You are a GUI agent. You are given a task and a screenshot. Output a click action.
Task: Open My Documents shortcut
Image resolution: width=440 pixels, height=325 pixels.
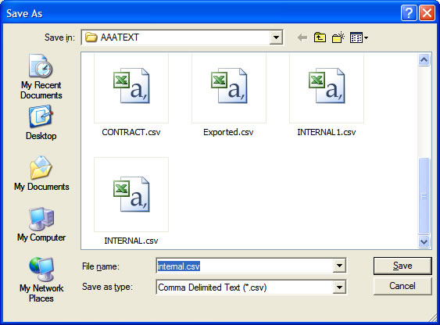click(41, 173)
